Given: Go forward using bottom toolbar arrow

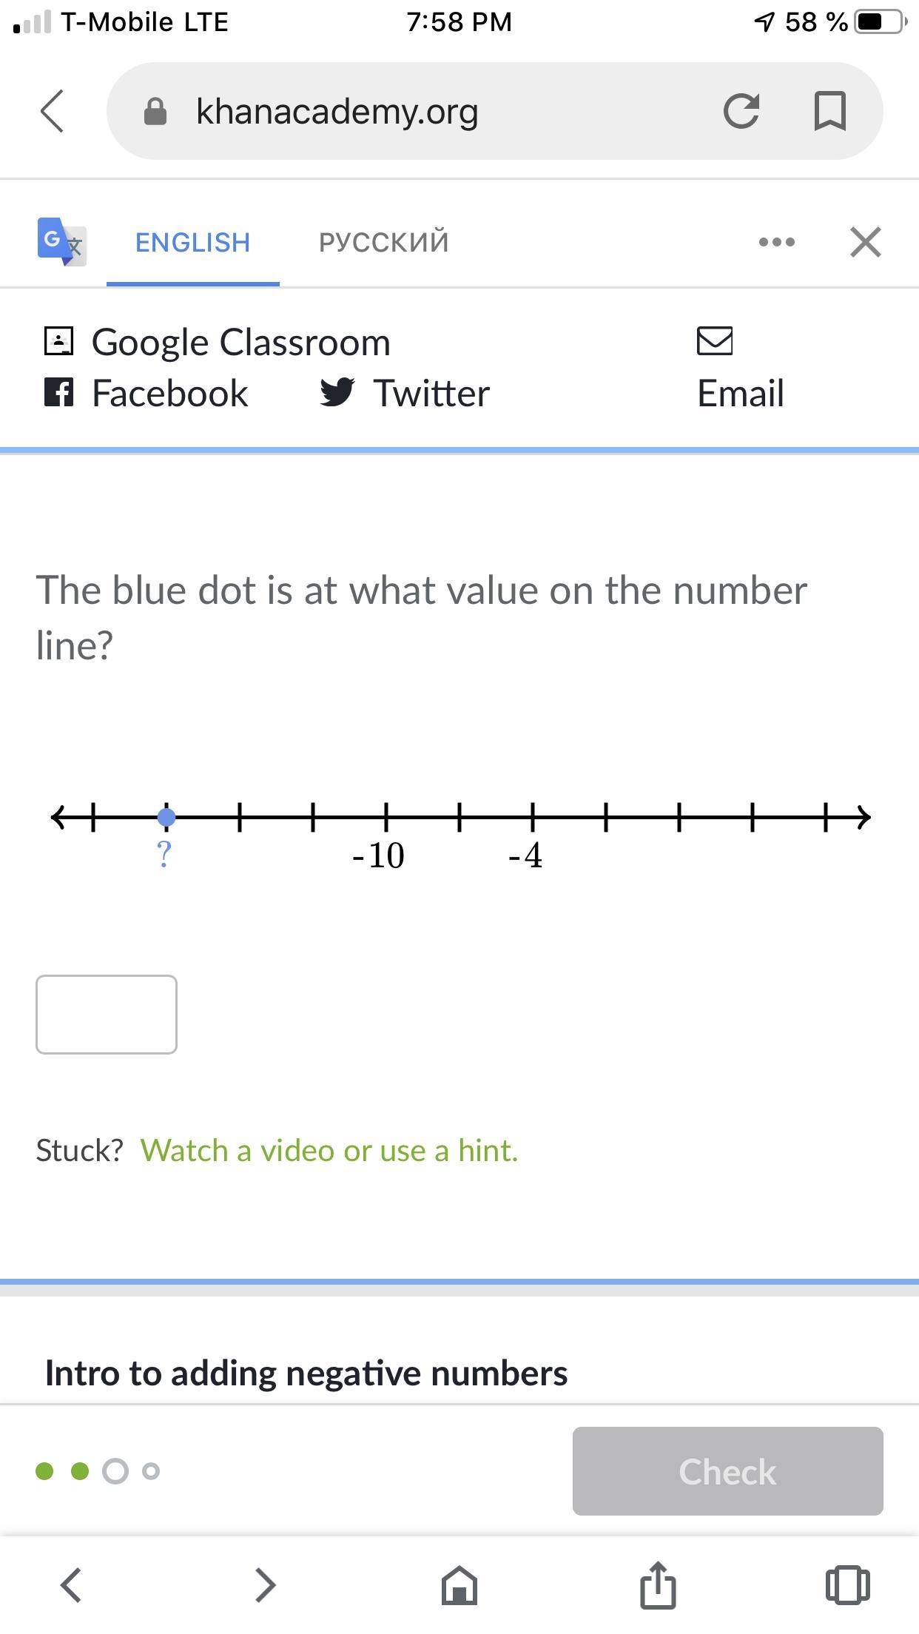Looking at the screenshot, I should point(265,1585).
